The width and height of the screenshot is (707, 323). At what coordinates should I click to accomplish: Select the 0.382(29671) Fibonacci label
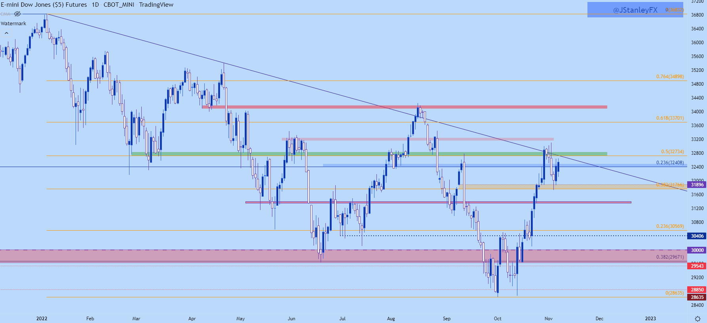click(x=670, y=257)
